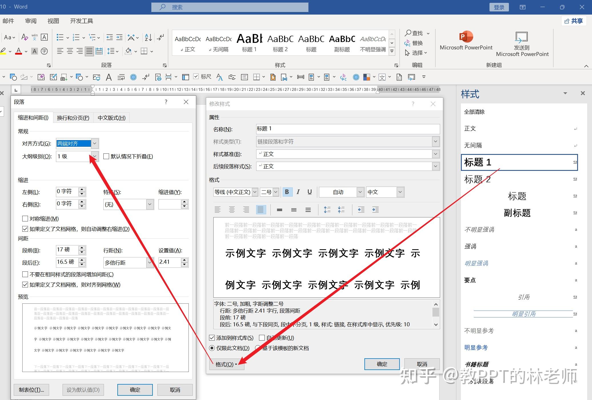The image size is (592, 400).
Task: Click the font color red A icon
Action: click(19, 51)
